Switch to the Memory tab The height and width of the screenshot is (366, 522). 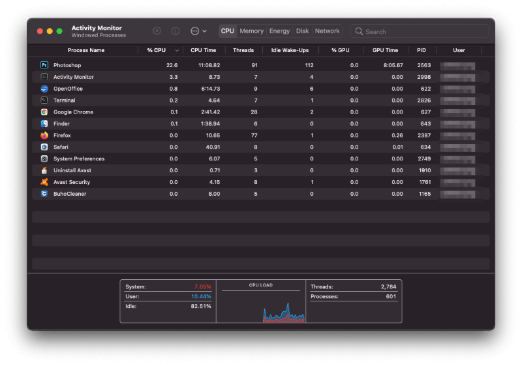251,31
